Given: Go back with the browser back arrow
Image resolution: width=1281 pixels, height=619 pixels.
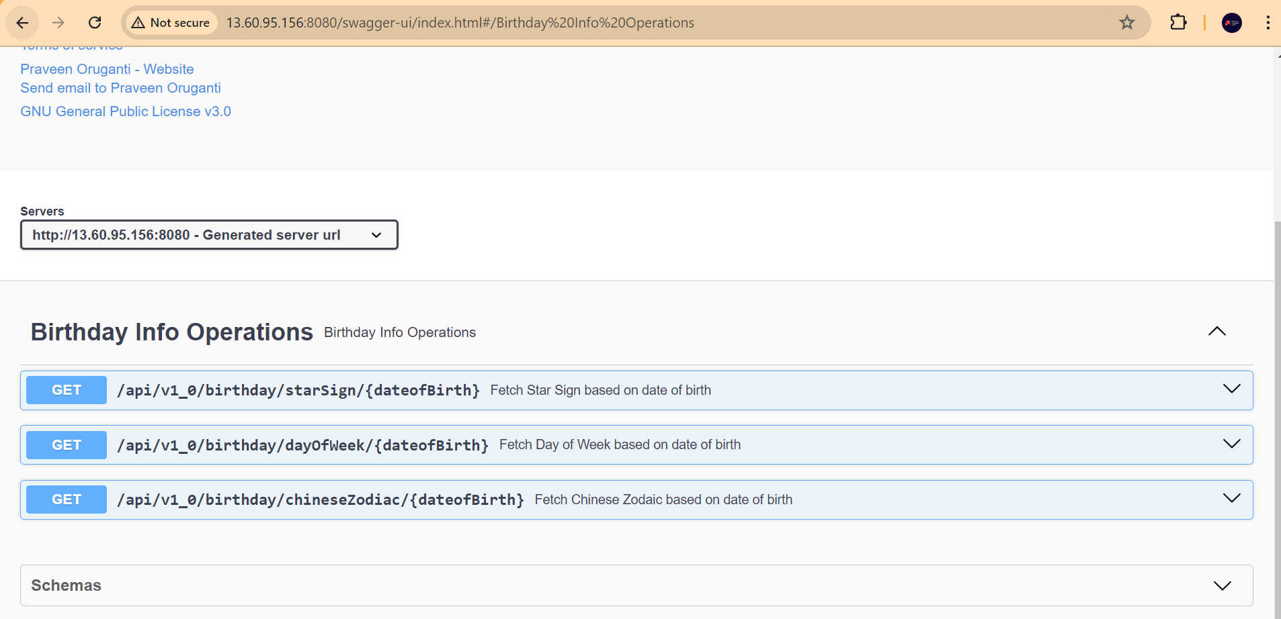Looking at the screenshot, I should point(22,23).
